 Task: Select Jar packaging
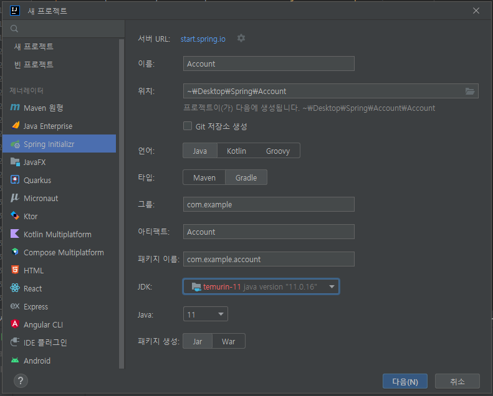point(198,341)
